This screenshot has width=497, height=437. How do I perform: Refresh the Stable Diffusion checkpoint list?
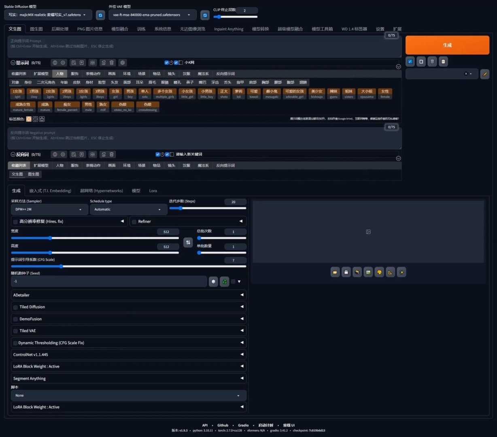point(100,15)
